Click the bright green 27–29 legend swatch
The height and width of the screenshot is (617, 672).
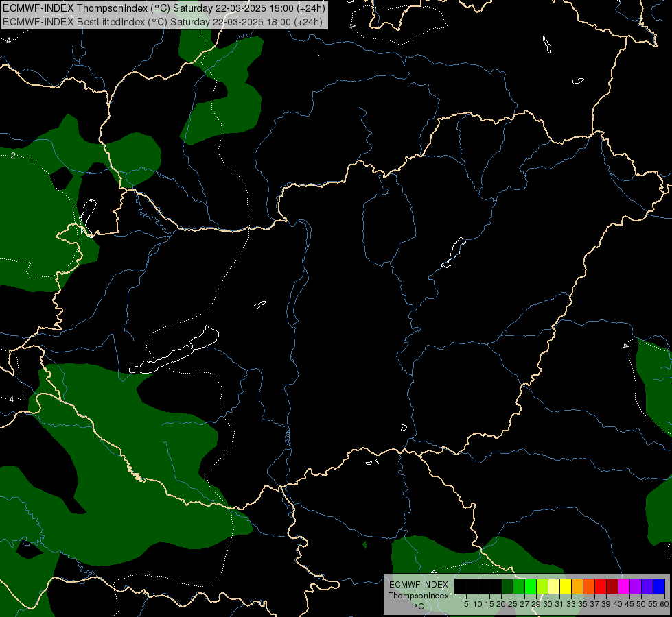pos(531,586)
